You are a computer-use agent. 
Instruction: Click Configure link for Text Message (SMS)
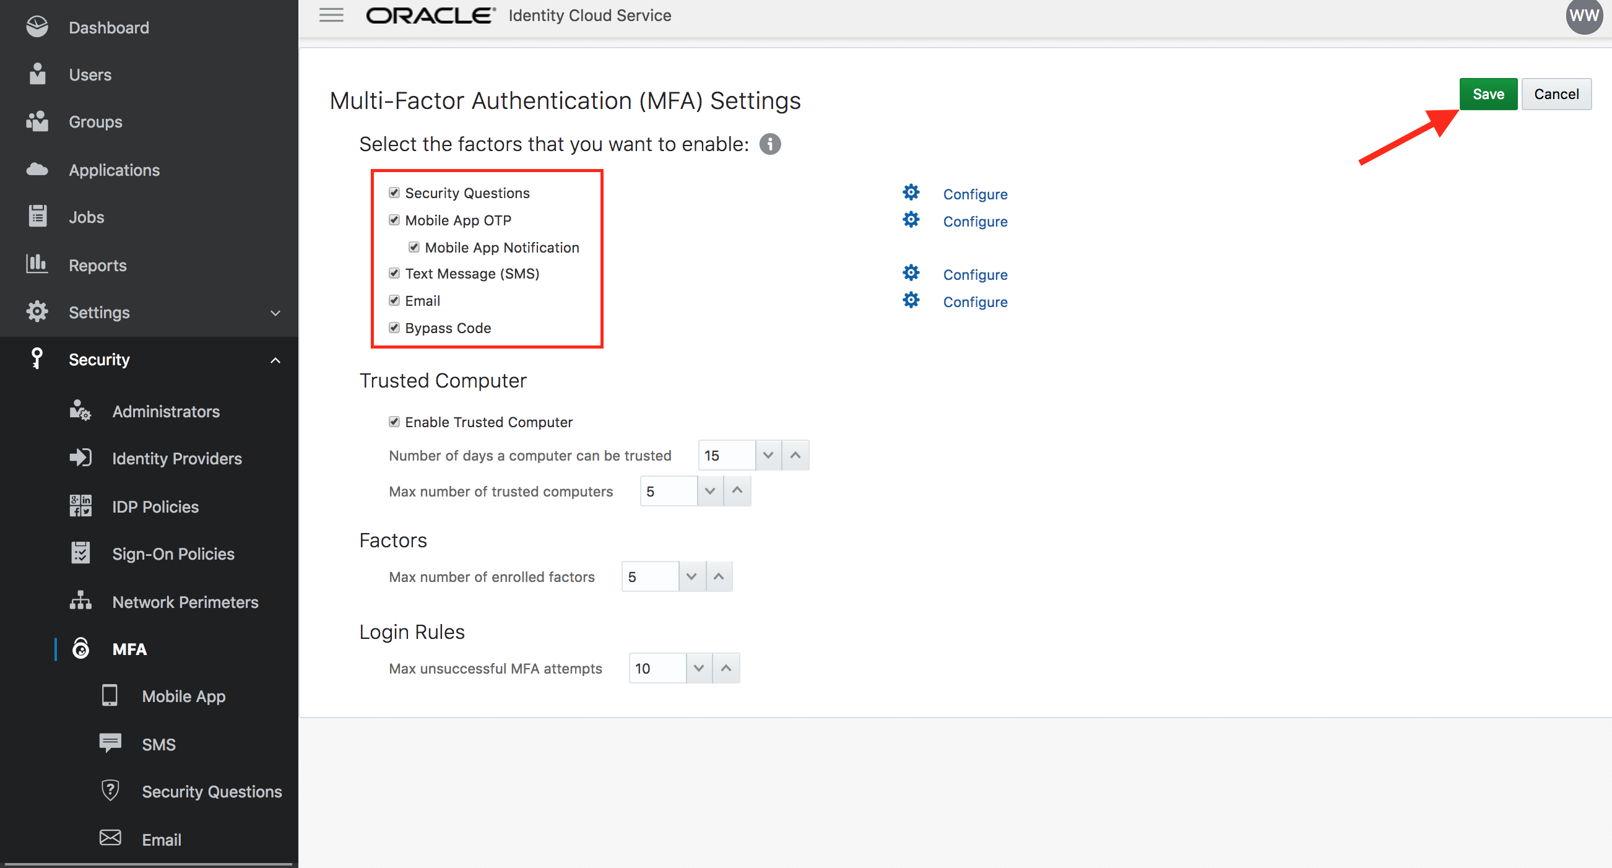(x=974, y=275)
